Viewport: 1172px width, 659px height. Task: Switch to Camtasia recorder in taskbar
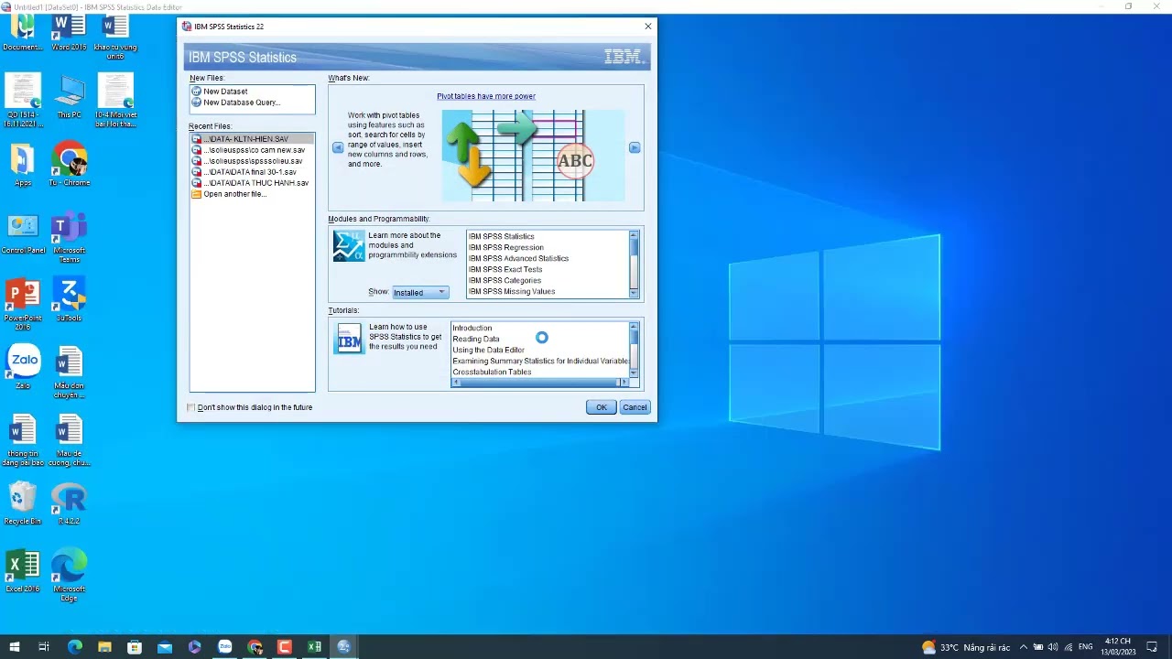click(x=285, y=647)
